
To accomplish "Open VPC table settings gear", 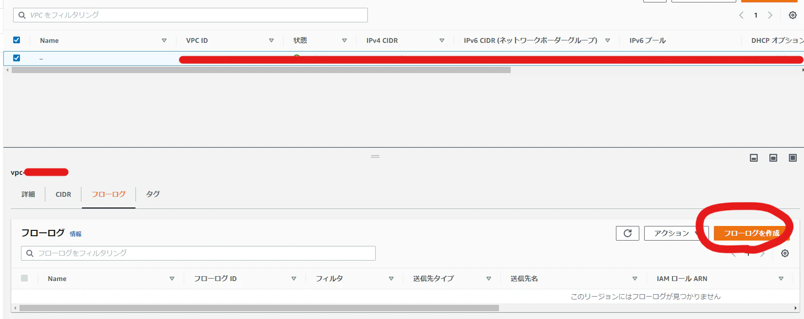I will 793,15.
